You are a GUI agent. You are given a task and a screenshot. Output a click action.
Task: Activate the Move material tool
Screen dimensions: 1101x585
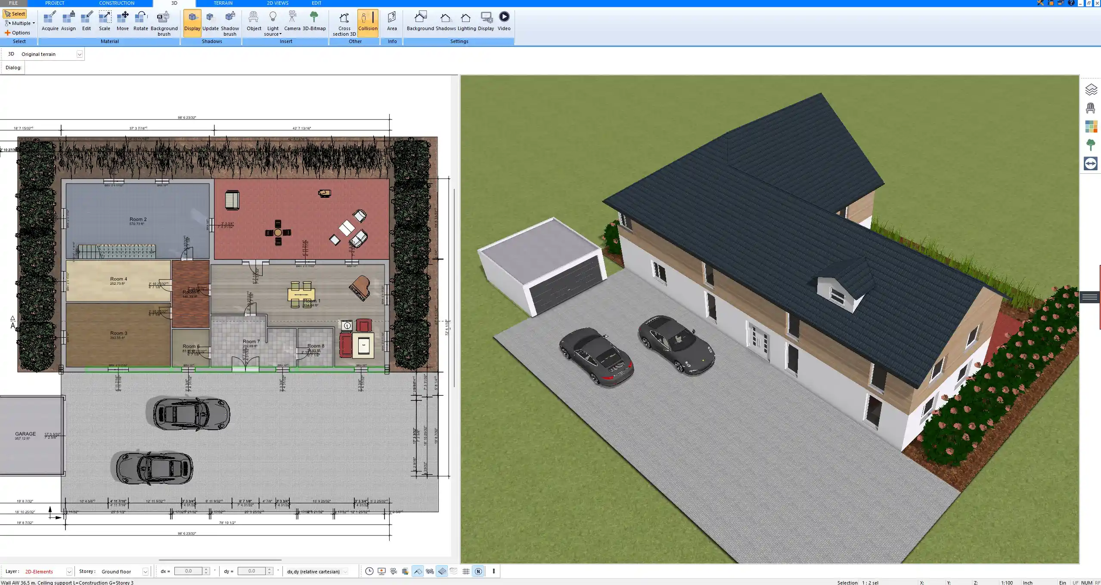pyautogui.click(x=123, y=22)
